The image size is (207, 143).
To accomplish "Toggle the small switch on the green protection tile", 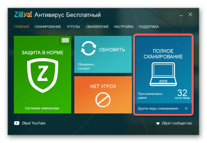I will click(x=65, y=40).
